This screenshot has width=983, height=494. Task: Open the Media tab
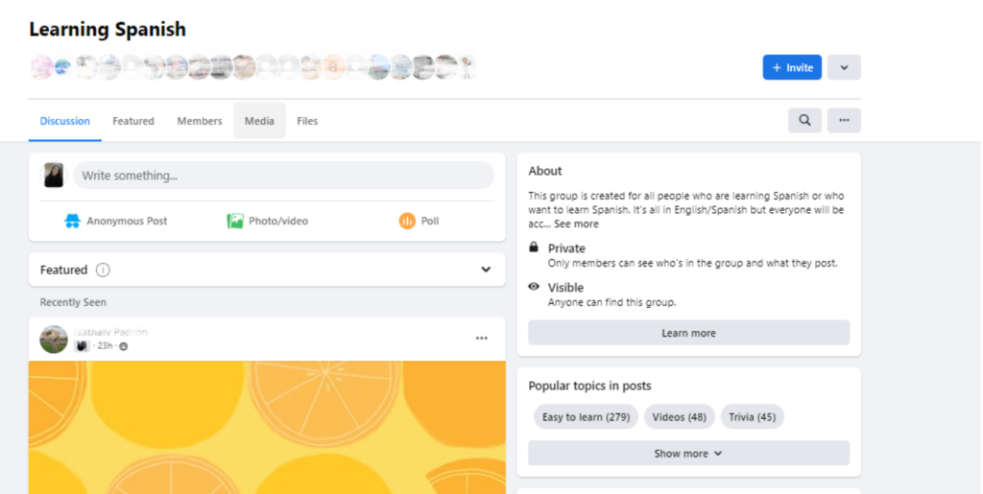(259, 121)
